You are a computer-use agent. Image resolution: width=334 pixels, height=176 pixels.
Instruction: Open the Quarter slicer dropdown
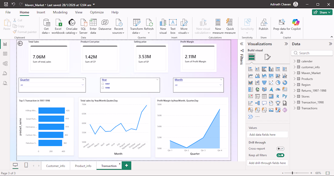pos(83,85)
